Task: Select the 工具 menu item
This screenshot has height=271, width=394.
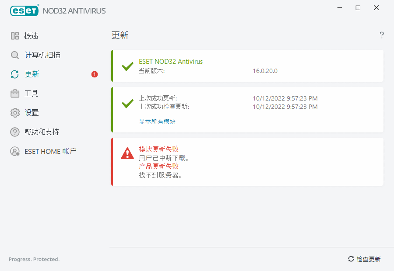Action: [x=32, y=94]
